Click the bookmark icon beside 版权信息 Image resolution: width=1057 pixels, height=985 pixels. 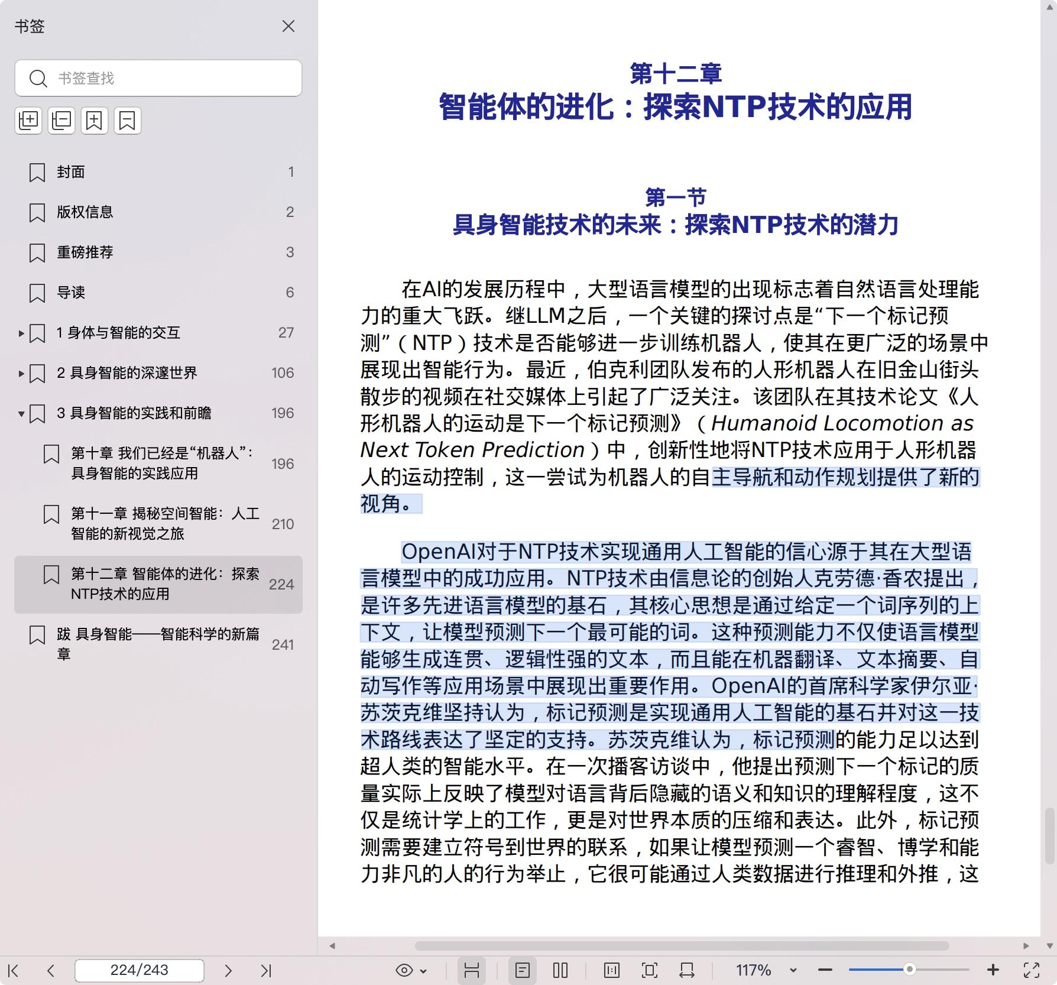pos(37,213)
